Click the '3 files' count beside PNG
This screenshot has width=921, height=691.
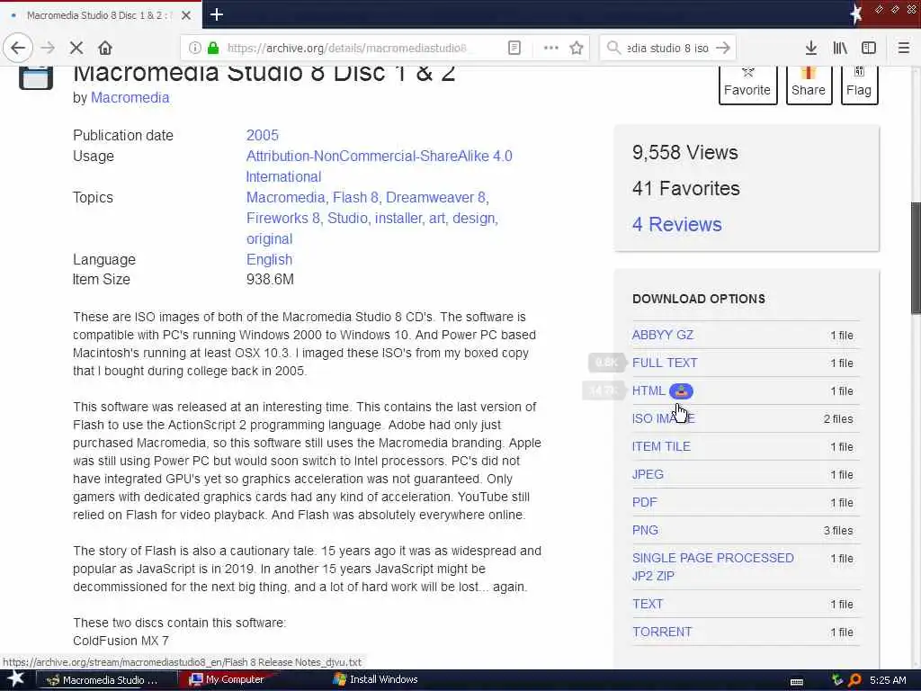[x=838, y=531]
